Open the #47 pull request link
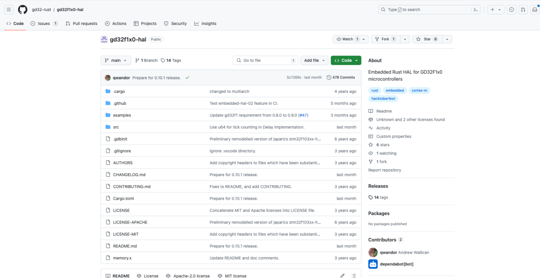The image size is (540, 278). click(303, 115)
